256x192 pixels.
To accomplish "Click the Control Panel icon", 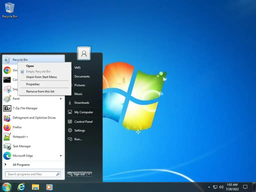I will (x=70, y=122).
